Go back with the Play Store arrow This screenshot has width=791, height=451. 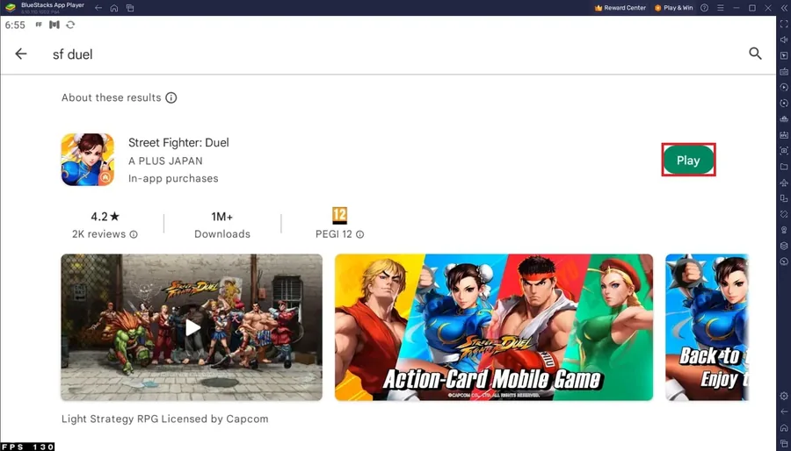pos(21,54)
